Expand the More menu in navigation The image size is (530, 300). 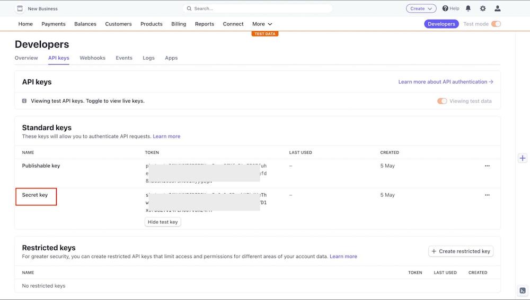tap(262, 24)
